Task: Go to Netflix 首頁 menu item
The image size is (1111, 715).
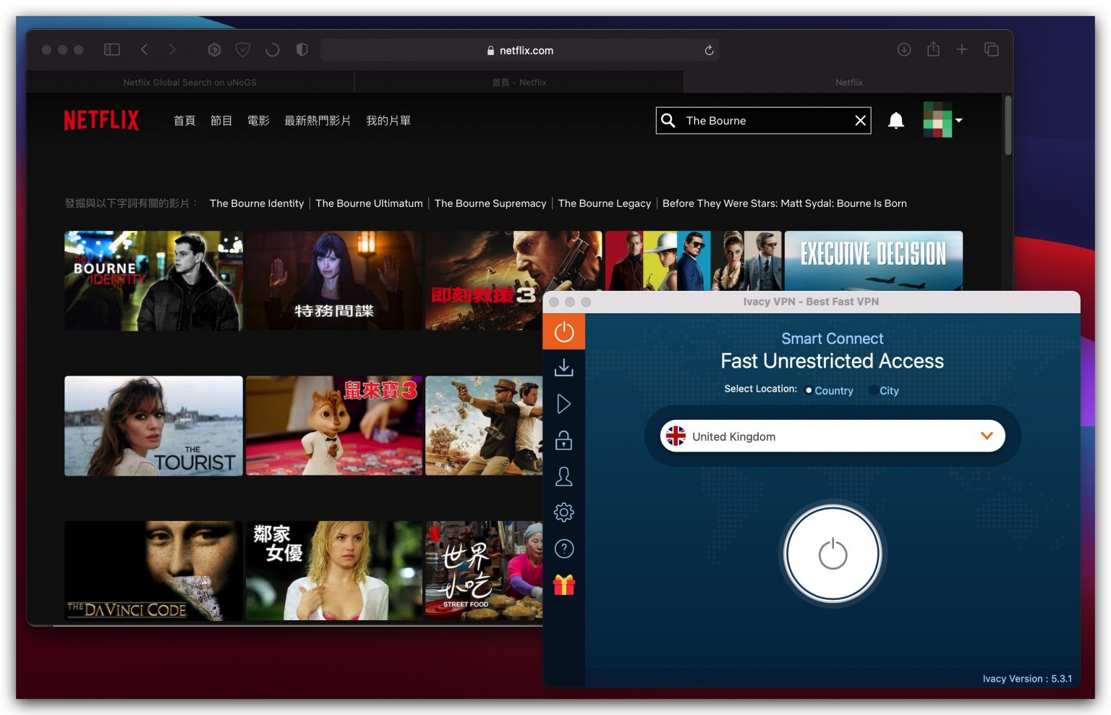Action: pos(184,121)
